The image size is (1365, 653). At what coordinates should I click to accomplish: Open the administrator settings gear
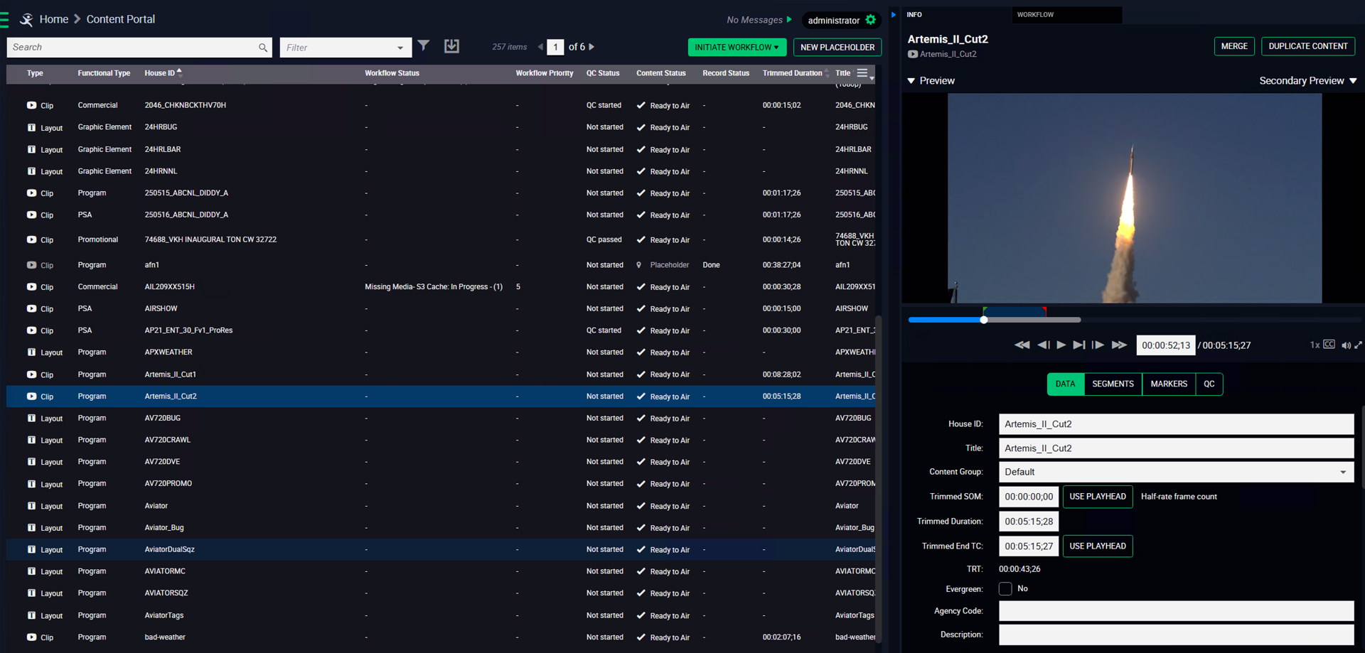(x=871, y=20)
